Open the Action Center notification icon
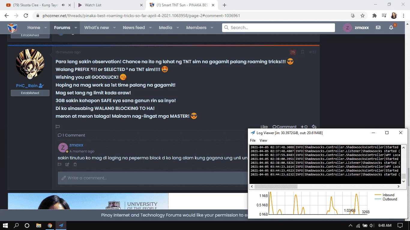Viewport: 410px width, 230px height. tap(400, 226)
